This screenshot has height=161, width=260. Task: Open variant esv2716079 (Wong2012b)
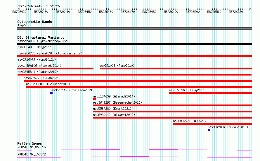(37, 59)
